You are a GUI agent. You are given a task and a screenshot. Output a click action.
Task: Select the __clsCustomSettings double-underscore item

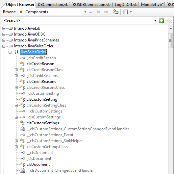click(x=44, y=111)
